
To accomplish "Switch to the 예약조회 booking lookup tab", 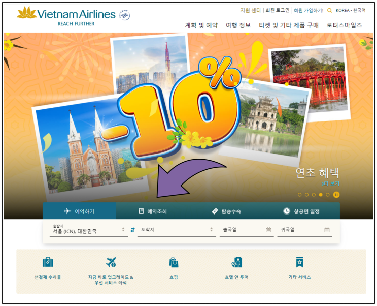I will coord(153,211).
